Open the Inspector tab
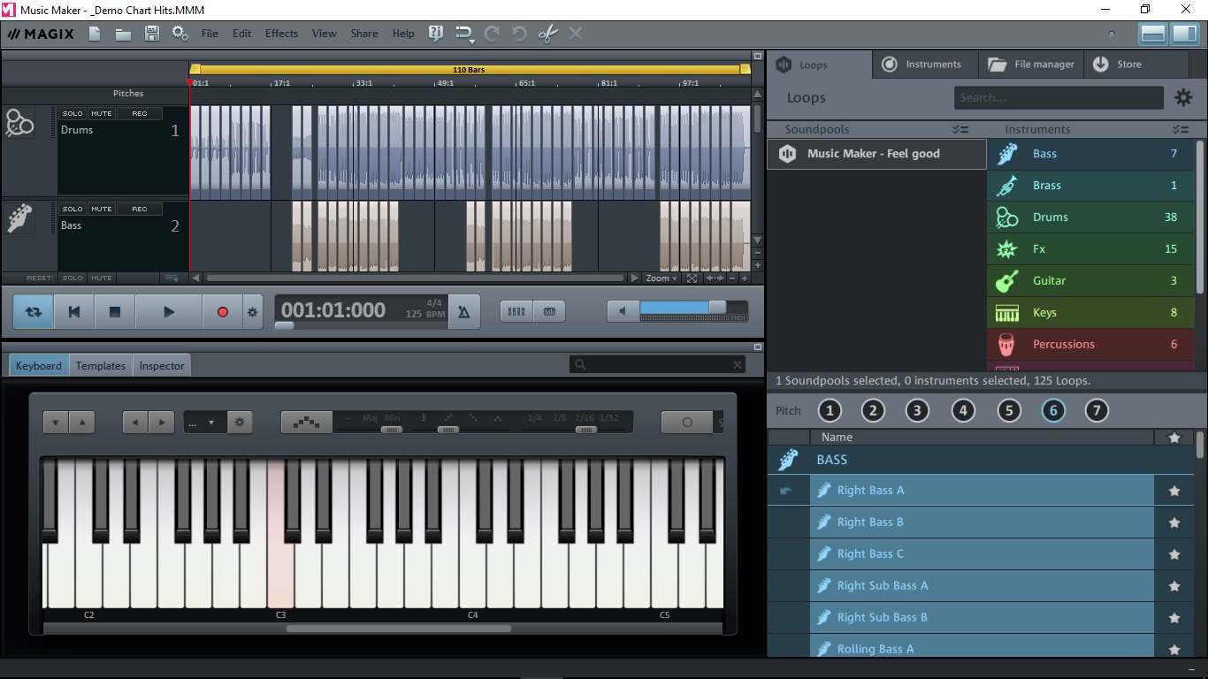 pos(162,365)
